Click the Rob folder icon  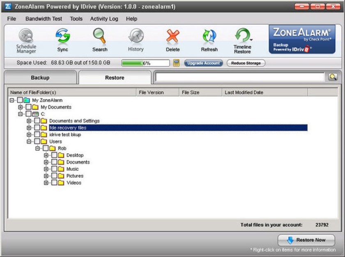pos(53,148)
